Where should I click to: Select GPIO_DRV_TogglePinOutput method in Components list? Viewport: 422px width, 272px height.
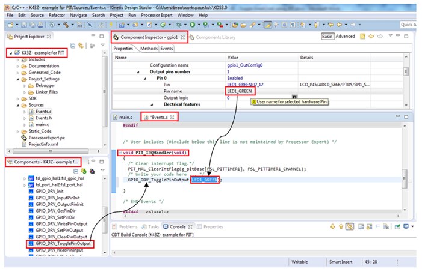click(x=63, y=244)
